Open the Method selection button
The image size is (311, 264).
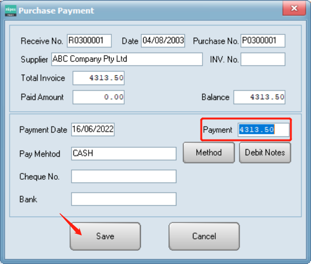209,153
